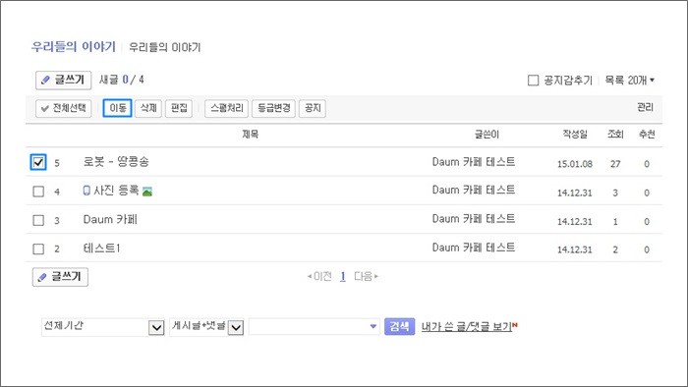Click the 제목 column header

pyautogui.click(x=250, y=135)
